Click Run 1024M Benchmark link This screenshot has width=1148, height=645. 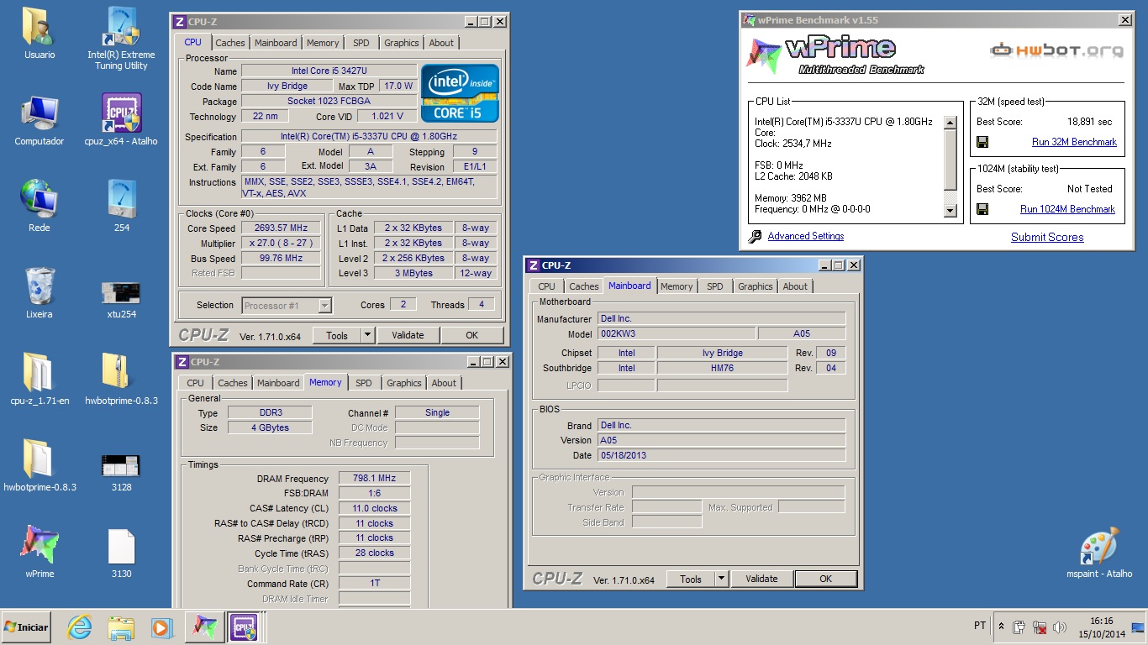point(1067,209)
